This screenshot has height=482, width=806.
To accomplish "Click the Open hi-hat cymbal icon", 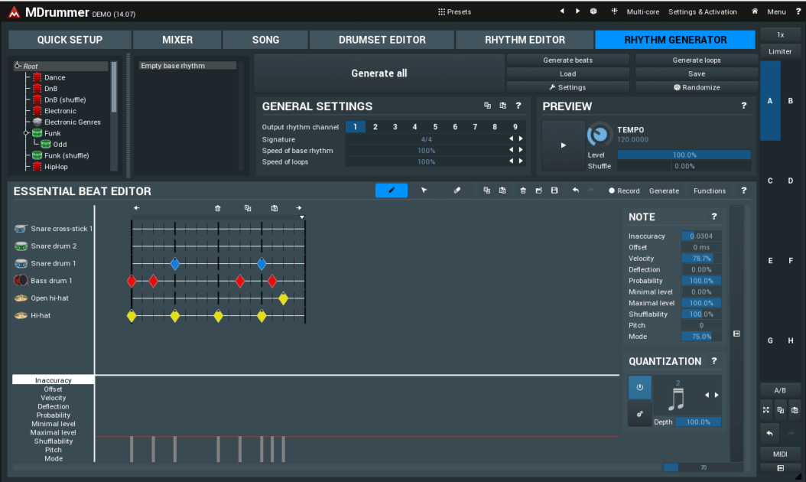I will (21, 298).
